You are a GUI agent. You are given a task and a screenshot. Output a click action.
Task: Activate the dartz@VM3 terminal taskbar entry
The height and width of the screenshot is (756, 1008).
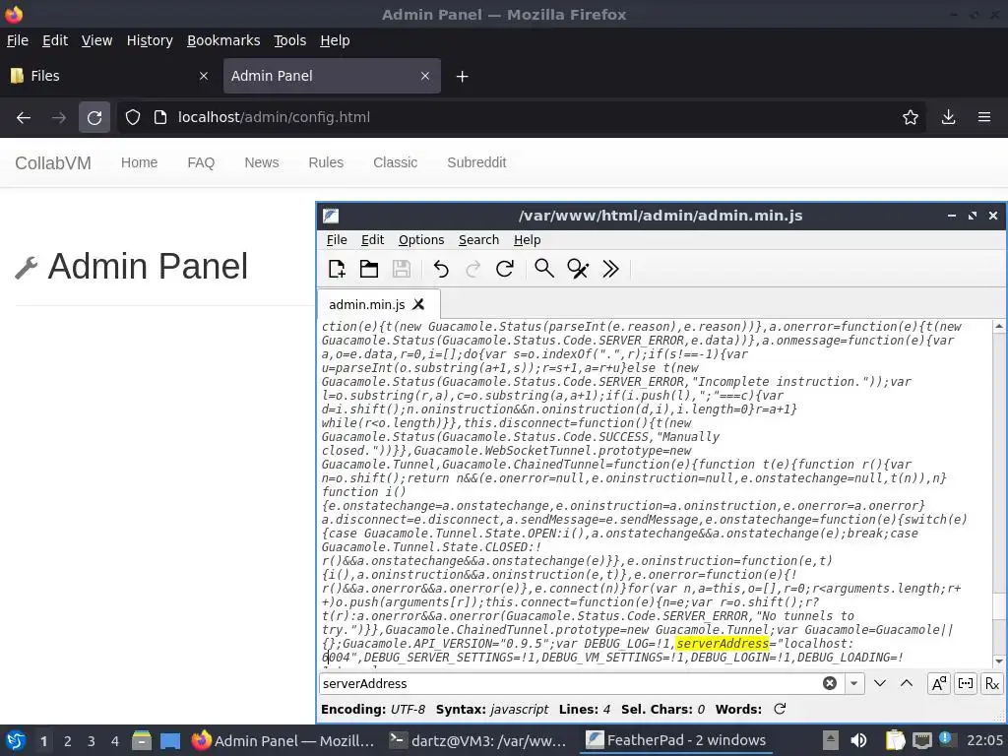(x=478, y=741)
